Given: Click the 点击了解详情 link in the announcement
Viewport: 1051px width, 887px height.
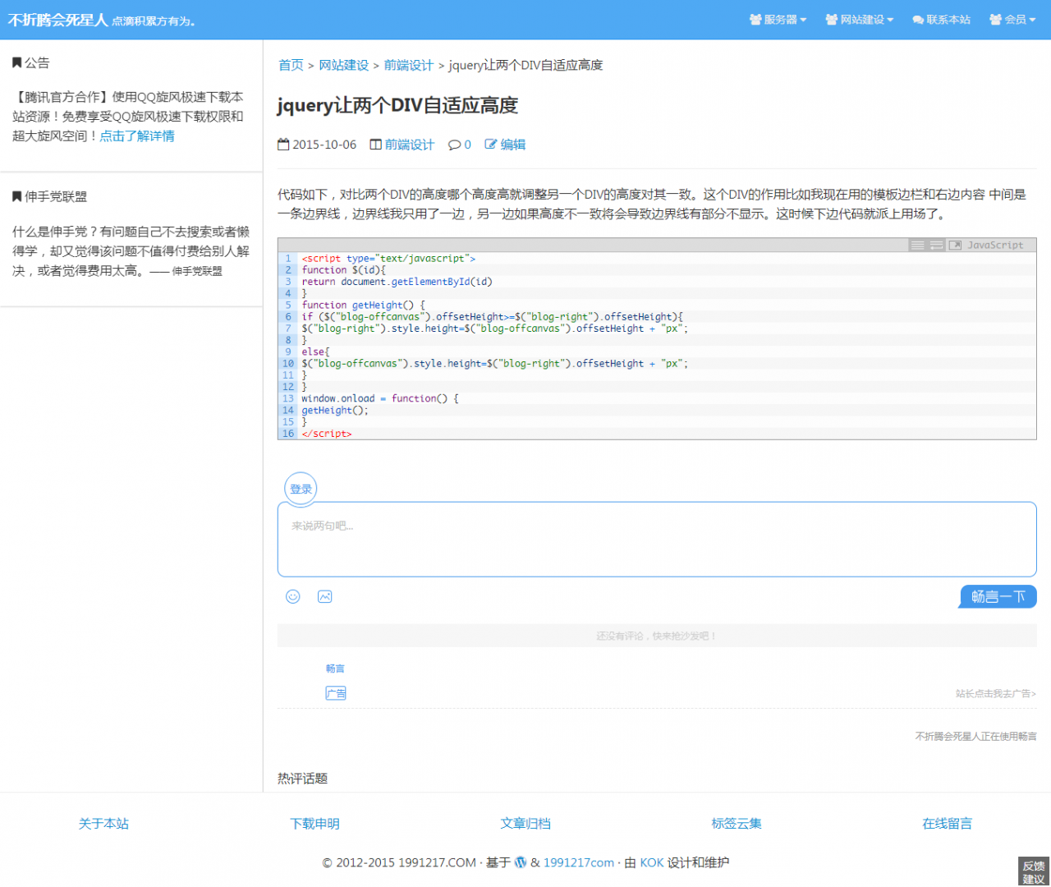Looking at the screenshot, I should 137,136.
